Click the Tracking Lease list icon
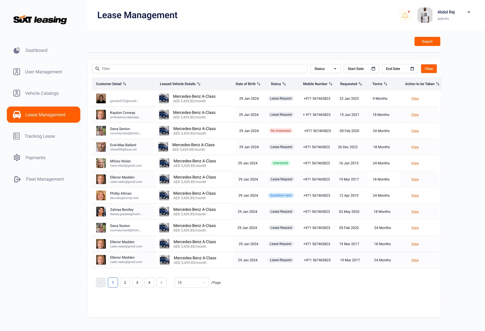 tap(16, 136)
